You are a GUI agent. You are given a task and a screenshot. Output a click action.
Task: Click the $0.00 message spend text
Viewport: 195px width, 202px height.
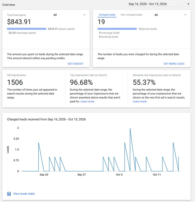point(22,33)
